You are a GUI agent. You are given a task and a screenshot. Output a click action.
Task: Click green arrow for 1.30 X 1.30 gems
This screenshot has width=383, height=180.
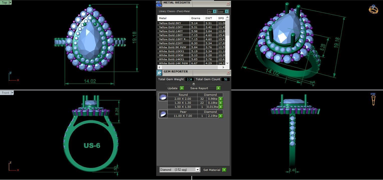point(221,103)
